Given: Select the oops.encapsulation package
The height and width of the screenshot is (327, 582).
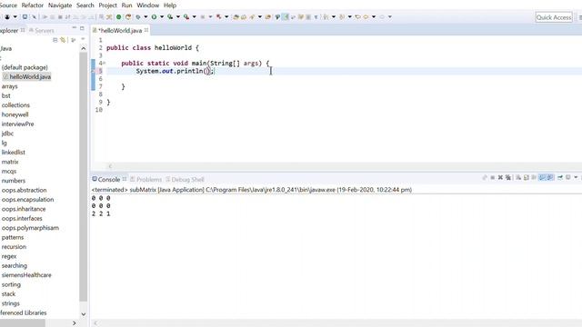Looking at the screenshot, I should click(27, 200).
